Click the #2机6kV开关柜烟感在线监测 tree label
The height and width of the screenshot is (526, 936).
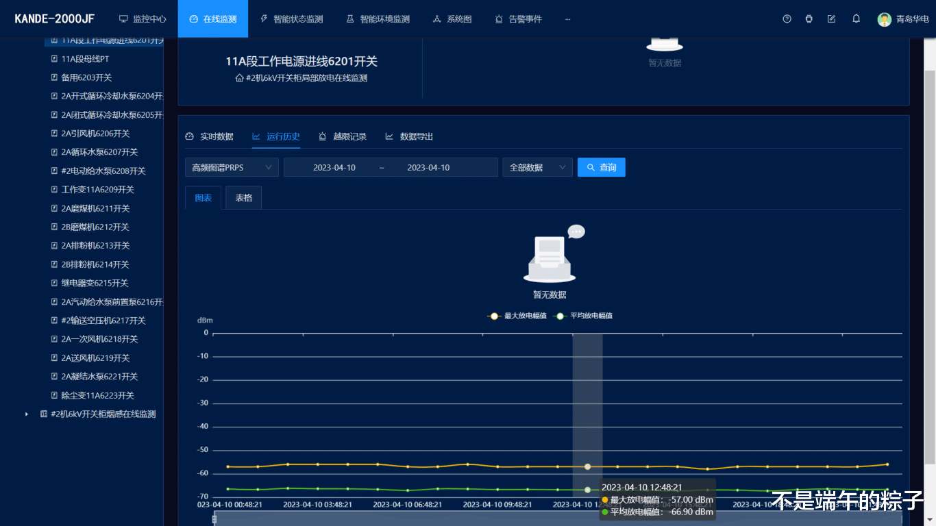point(103,414)
